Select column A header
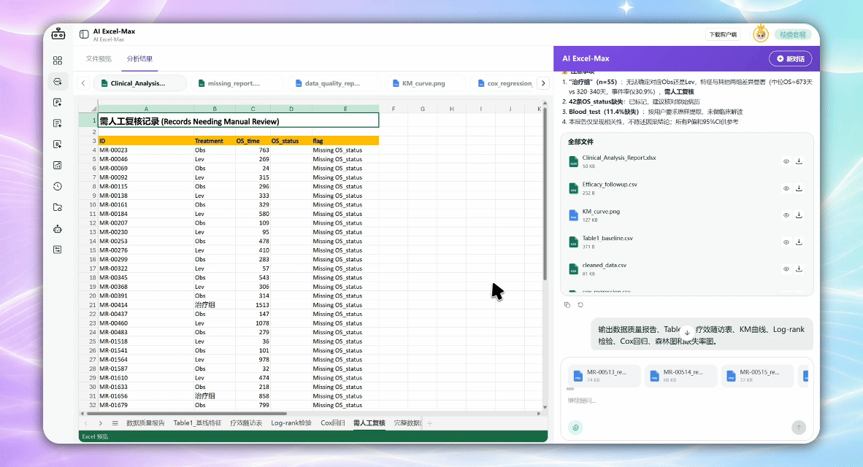The image size is (863, 467). click(x=146, y=109)
